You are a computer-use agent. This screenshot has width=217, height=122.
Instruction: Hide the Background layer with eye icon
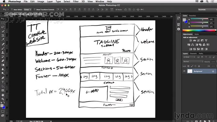(x=184, y=71)
